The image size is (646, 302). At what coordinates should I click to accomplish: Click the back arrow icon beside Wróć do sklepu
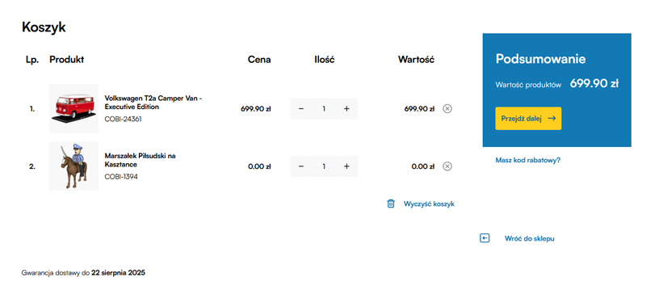click(485, 238)
